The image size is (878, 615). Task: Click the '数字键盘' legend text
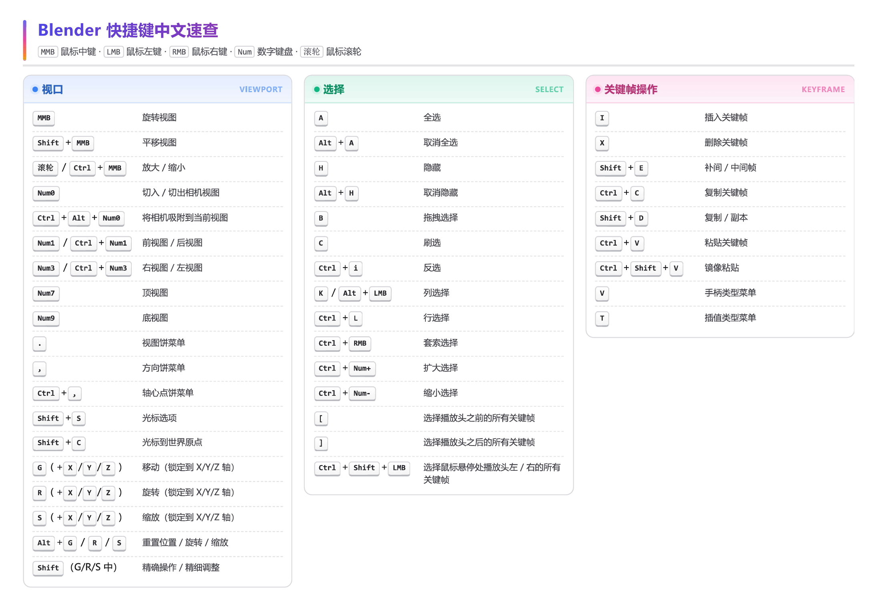(x=275, y=52)
